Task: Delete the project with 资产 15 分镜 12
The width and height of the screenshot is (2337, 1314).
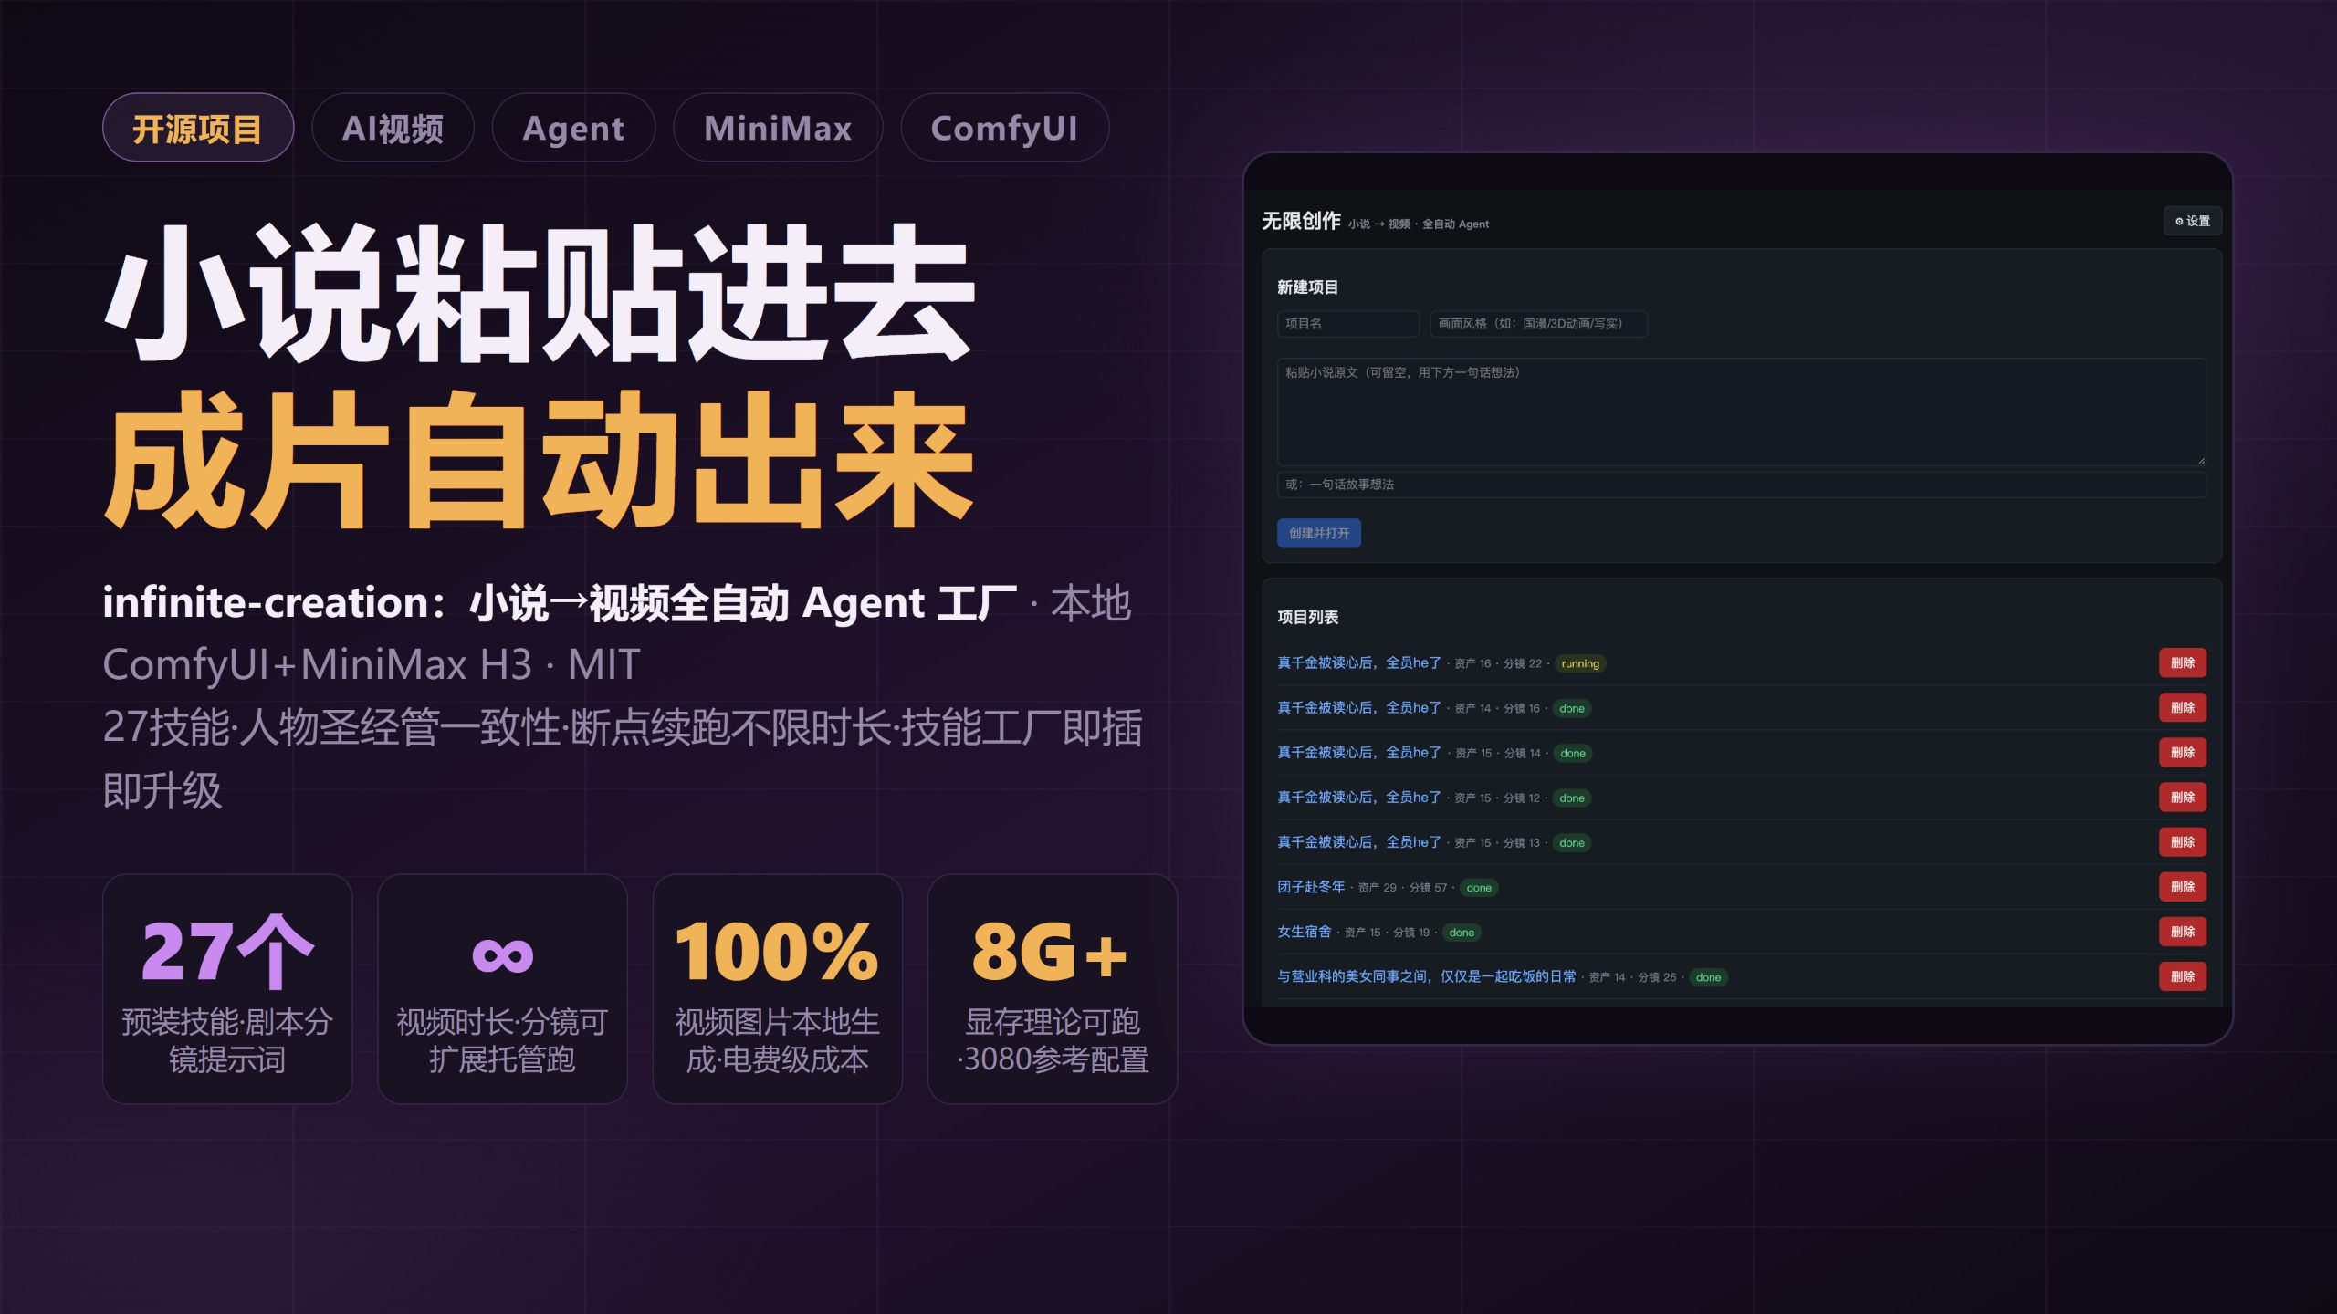Action: [2182, 798]
